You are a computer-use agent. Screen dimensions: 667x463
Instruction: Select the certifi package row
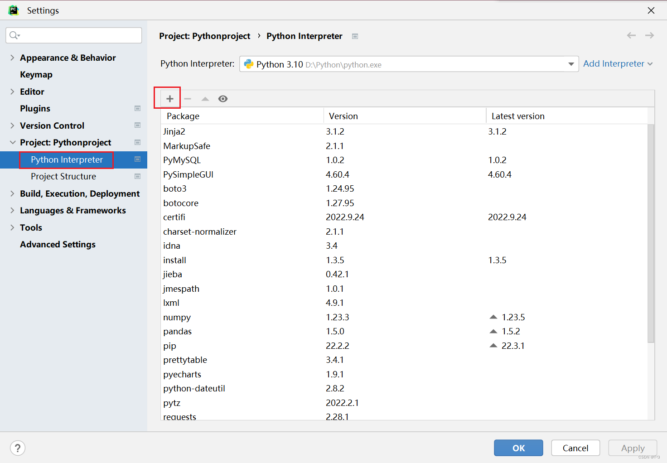point(404,217)
